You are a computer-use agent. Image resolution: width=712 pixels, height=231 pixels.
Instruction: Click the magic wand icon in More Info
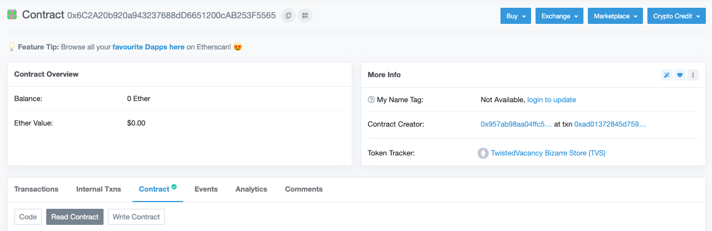coord(666,75)
